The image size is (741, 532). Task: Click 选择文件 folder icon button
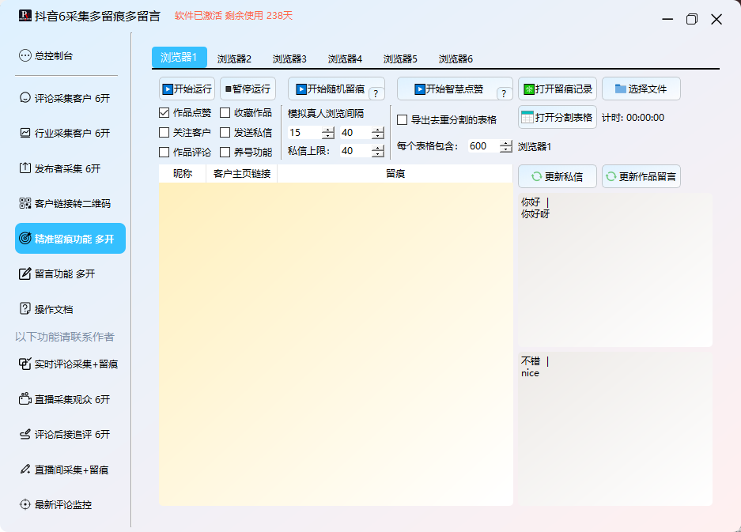click(621, 89)
